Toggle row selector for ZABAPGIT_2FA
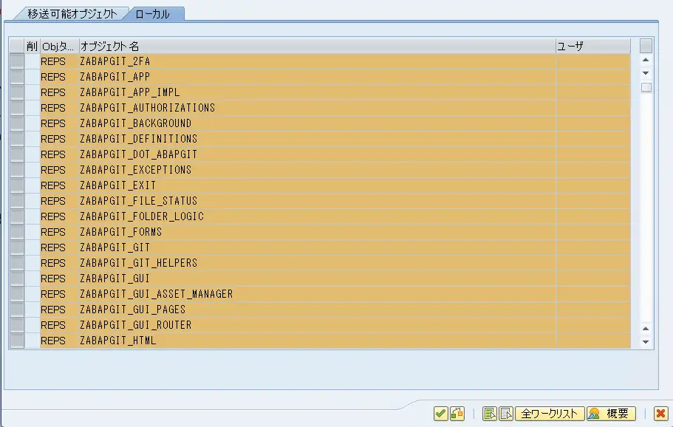The height and width of the screenshot is (427, 673). pyautogui.click(x=17, y=61)
